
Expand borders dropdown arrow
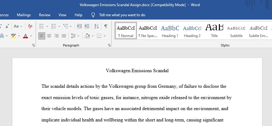coord(105,36)
